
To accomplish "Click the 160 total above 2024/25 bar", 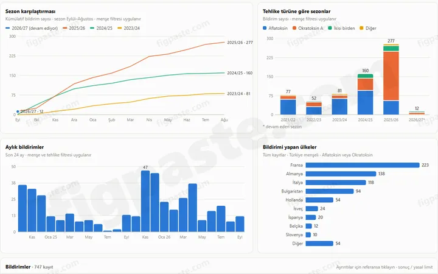I will (365, 71).
